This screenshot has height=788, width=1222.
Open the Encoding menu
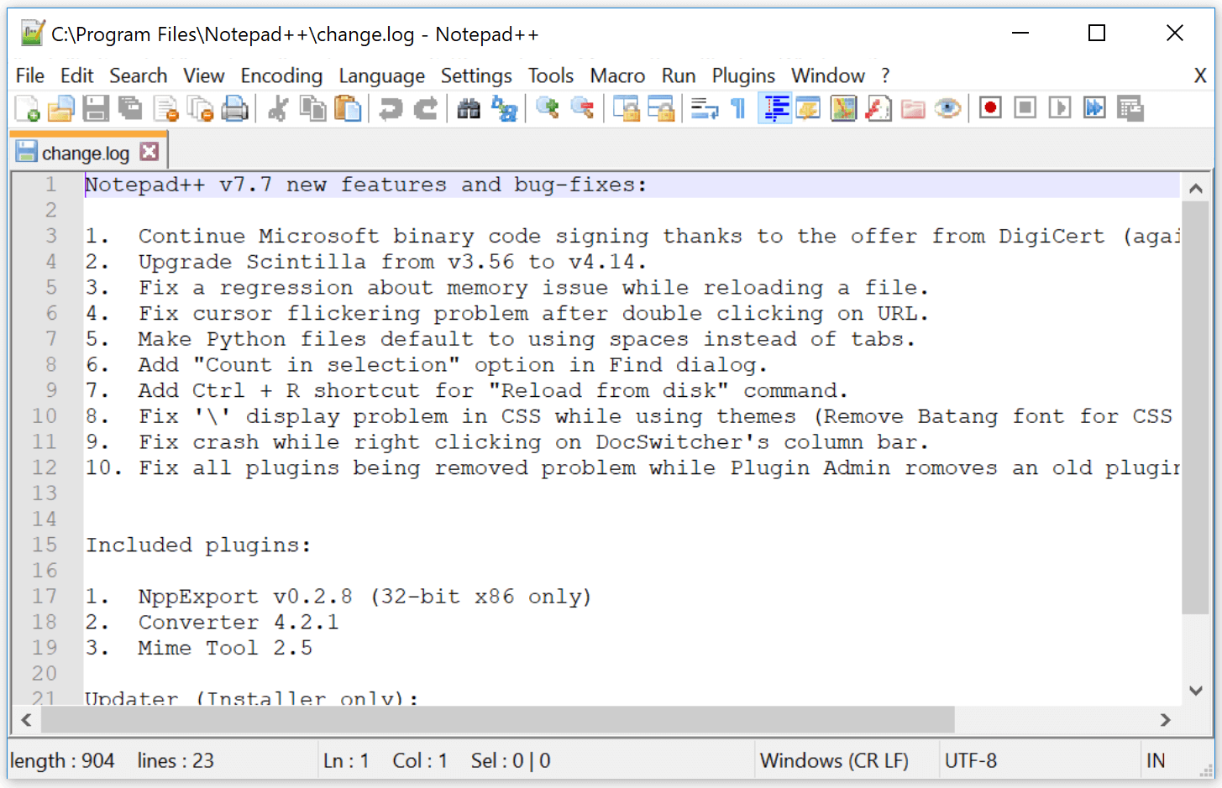[281, 76]
